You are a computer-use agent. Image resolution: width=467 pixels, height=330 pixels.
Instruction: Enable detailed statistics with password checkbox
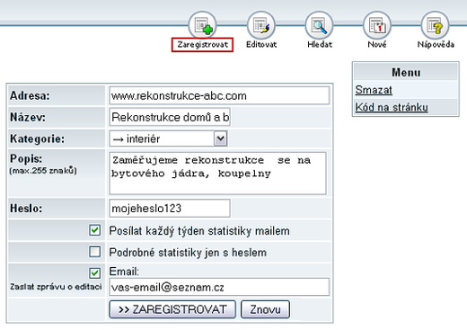coord(94,252)
